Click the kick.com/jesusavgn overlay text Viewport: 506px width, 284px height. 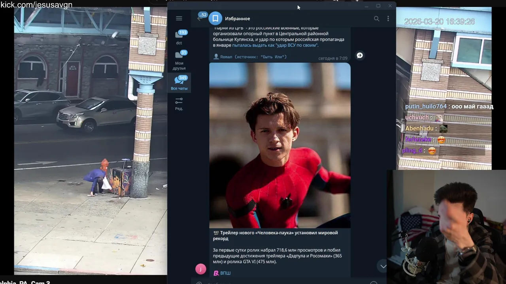tap(36, 5)
